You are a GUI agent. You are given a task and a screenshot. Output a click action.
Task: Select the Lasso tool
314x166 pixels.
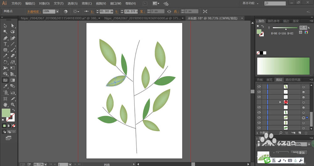(13, 32)
